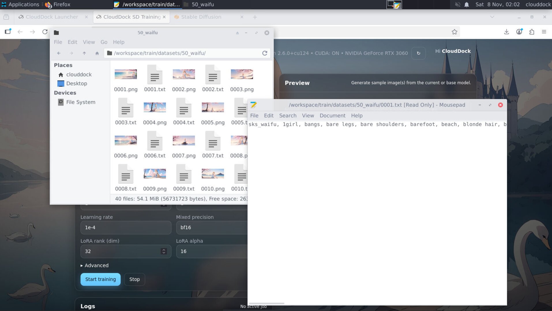This screenshot has width=552, height=311.
Task: Switch to the Stable Diffusion tab
Action: (x=201, y=17)
